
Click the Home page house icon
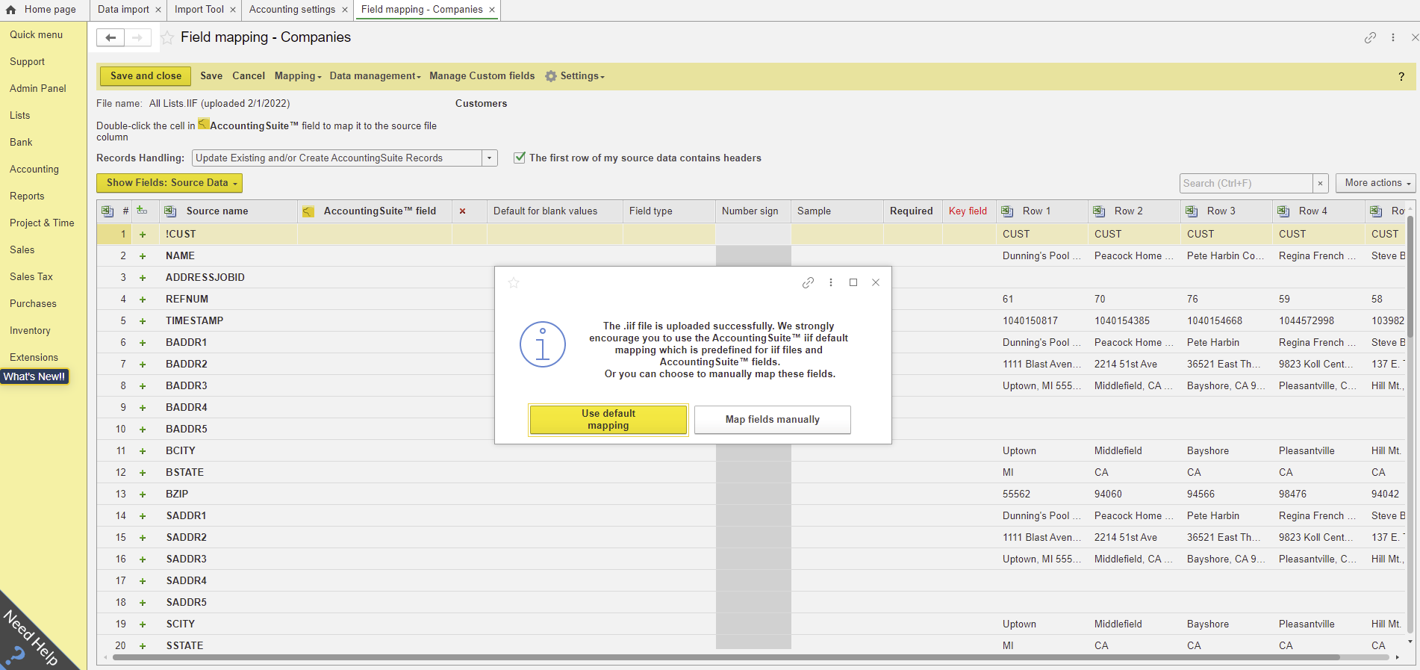[11, 10]
